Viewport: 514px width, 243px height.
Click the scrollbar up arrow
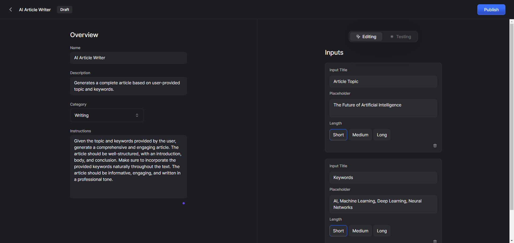(x=512, y=21)
